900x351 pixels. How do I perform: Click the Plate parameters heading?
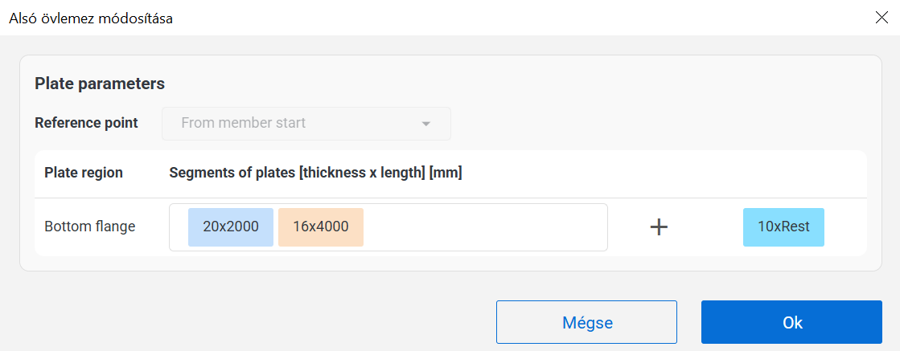(x=100, y=83)
